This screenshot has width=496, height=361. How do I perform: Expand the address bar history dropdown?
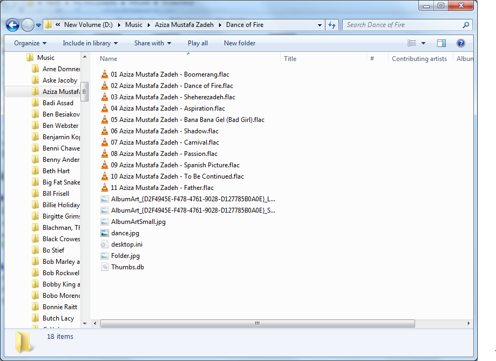(x=320, y=25)
